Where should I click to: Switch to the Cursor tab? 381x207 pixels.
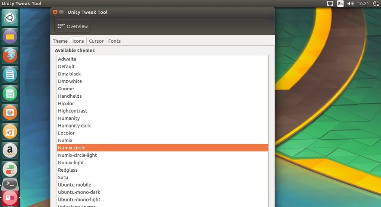pyautogui.click(x=96, y=41)
